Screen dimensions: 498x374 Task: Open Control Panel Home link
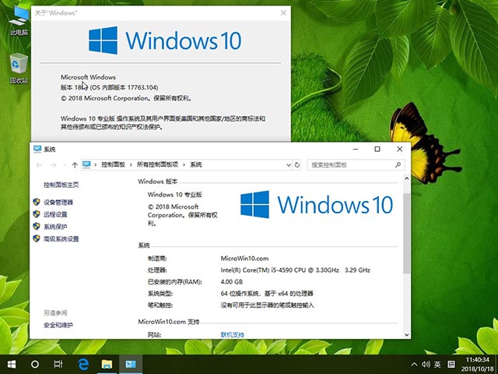coord(61,185)
